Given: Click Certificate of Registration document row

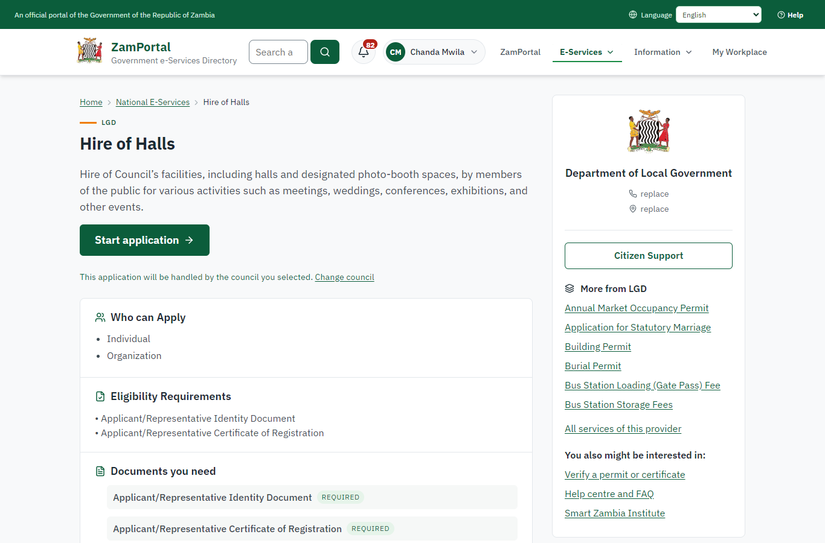Looking at the screenshot, I should 312,529.
